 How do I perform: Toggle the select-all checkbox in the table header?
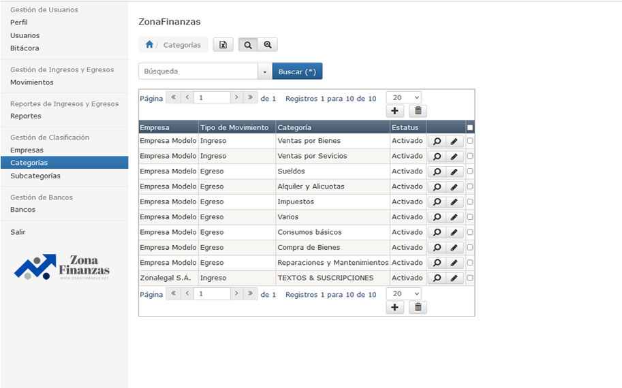pyautogui.click(x=470, y=127)
